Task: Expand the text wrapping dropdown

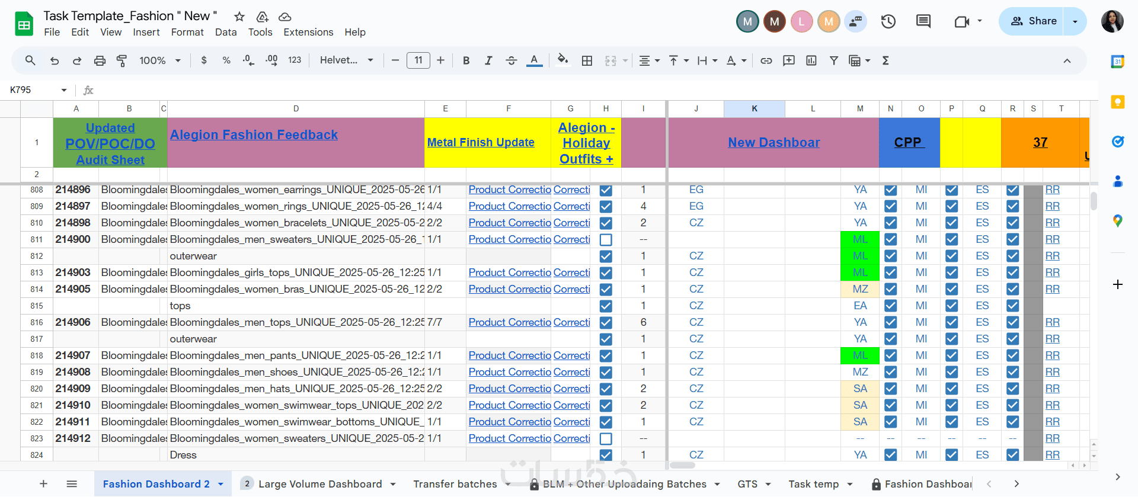Action: pyautogui.click(x=715, y=60)
